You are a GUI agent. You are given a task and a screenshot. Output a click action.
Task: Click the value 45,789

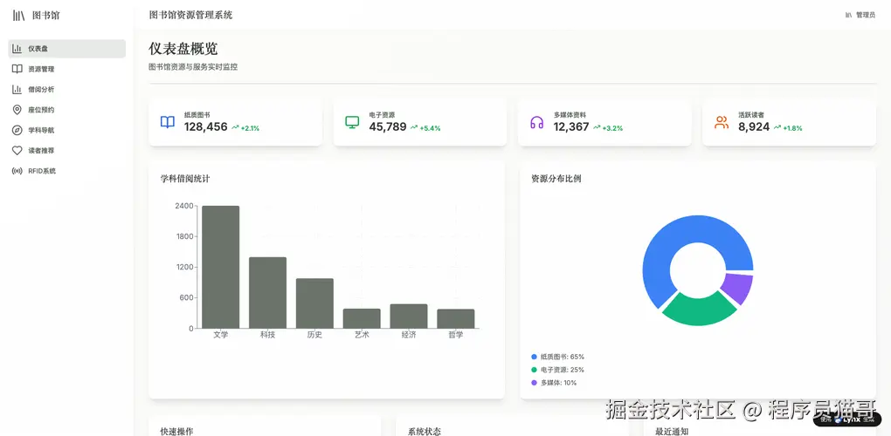(x=388, y=127)
